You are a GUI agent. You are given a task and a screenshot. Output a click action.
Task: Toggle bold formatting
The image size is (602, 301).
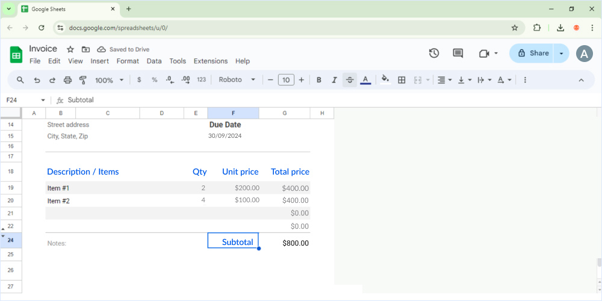click(318, 80)
